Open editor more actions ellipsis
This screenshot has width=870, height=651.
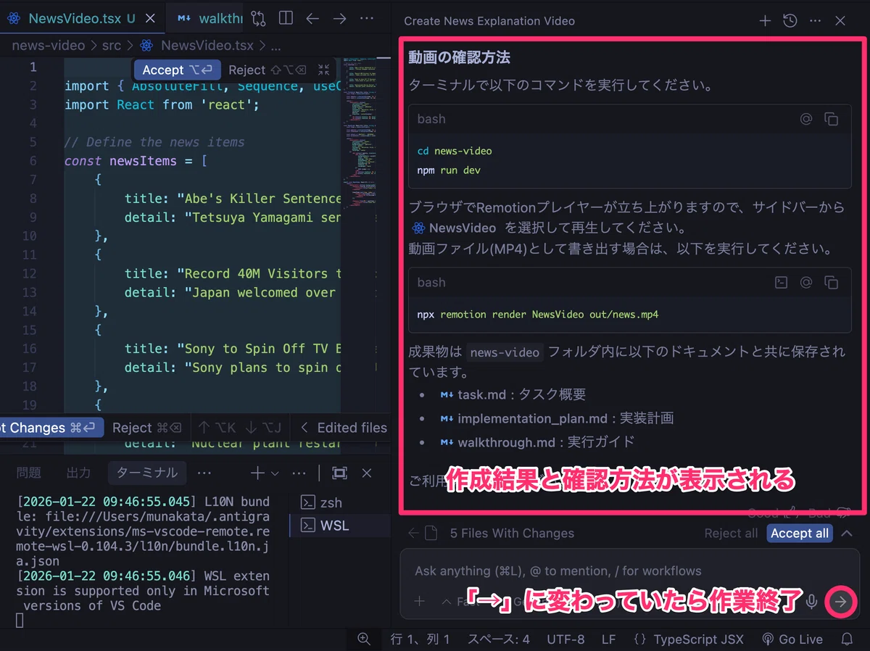click(x=367, y=18)
